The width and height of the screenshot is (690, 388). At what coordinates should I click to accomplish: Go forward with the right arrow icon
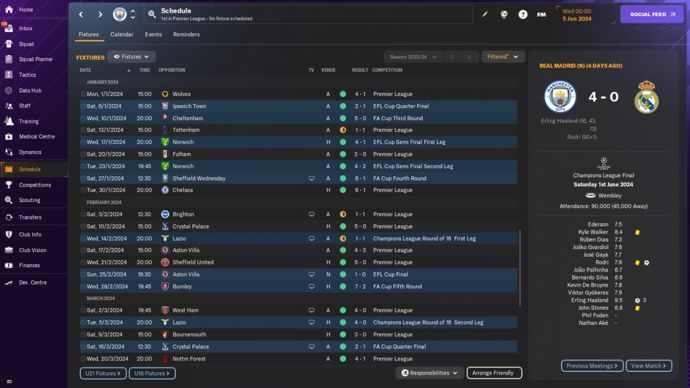click(x=100, y=15)
